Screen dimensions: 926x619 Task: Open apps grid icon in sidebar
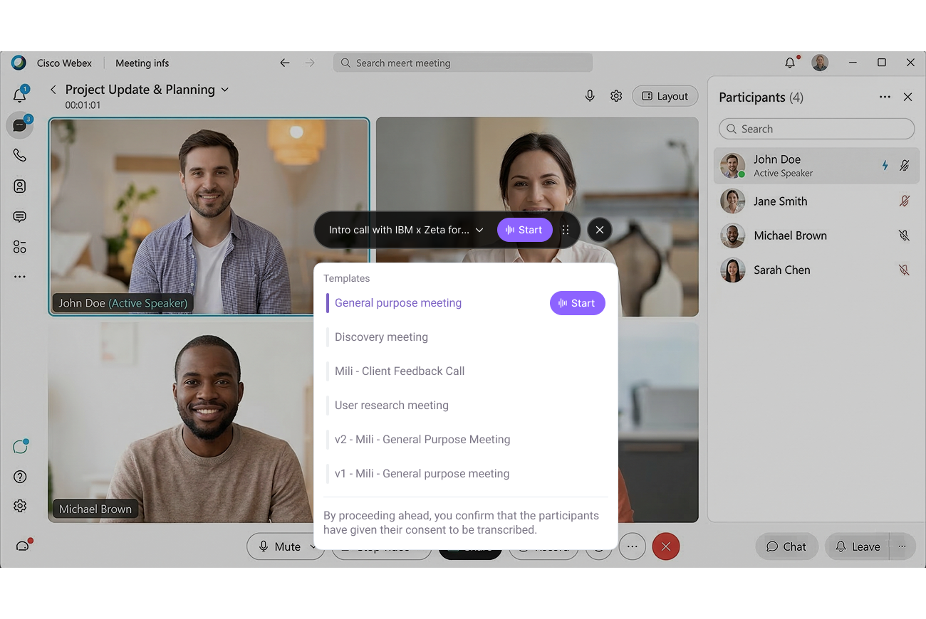coord(19,247)
